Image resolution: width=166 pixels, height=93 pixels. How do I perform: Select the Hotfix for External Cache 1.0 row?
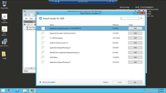(x=91, y=43)
